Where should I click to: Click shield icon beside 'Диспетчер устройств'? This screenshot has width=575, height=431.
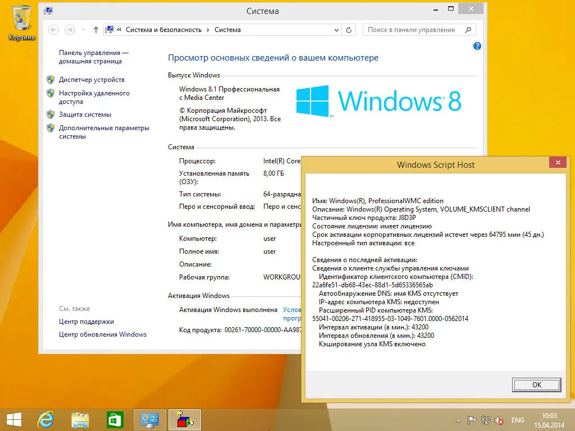pyautogui.click(x=51, y=80)
